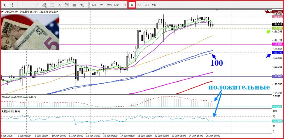Switch chart to M15 timeframe

[x=109, y=5]
